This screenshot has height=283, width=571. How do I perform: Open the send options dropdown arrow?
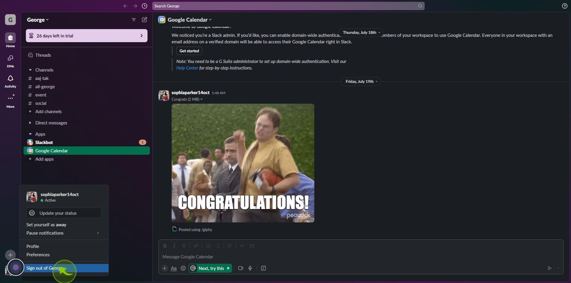pyautogui.click(x=558, y=268)
